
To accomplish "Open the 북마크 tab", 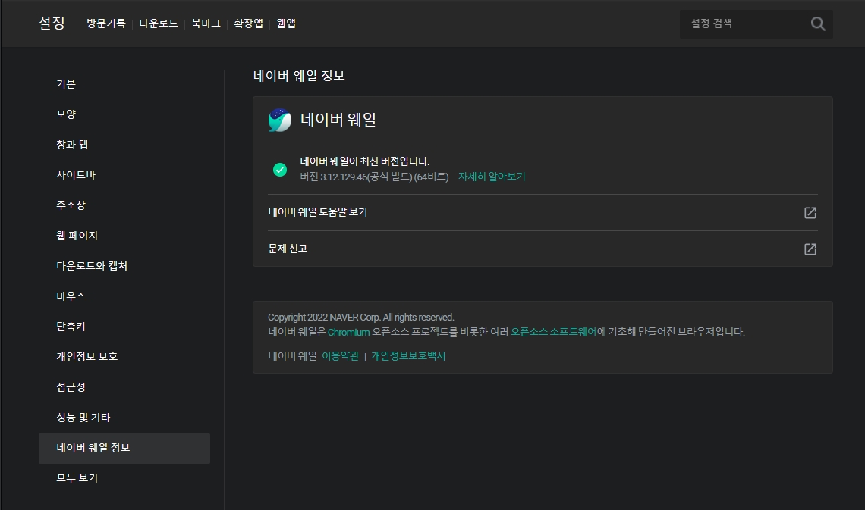I will click(206, 23).
